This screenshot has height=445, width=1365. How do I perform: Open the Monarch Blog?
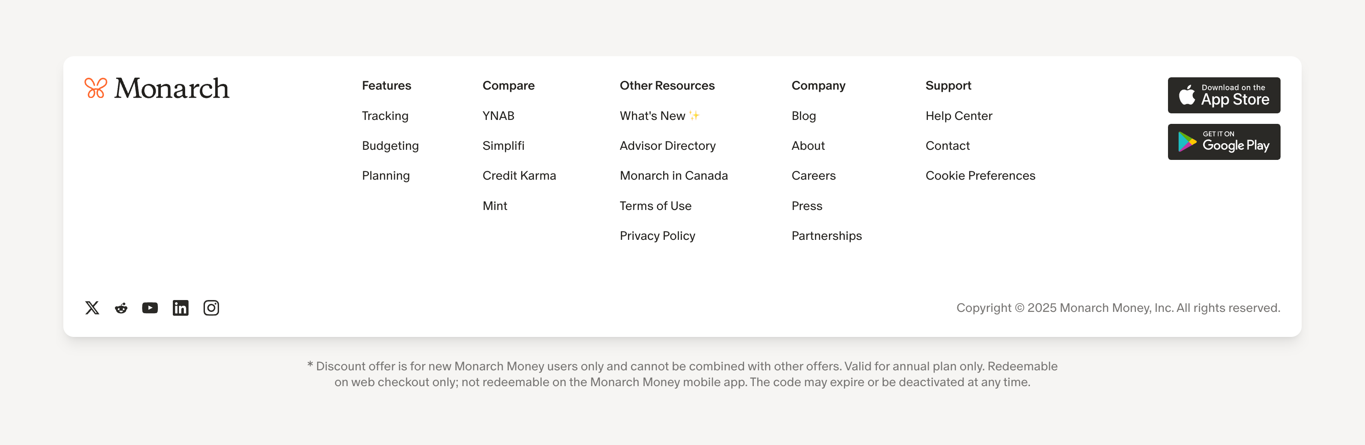[803, 116]
